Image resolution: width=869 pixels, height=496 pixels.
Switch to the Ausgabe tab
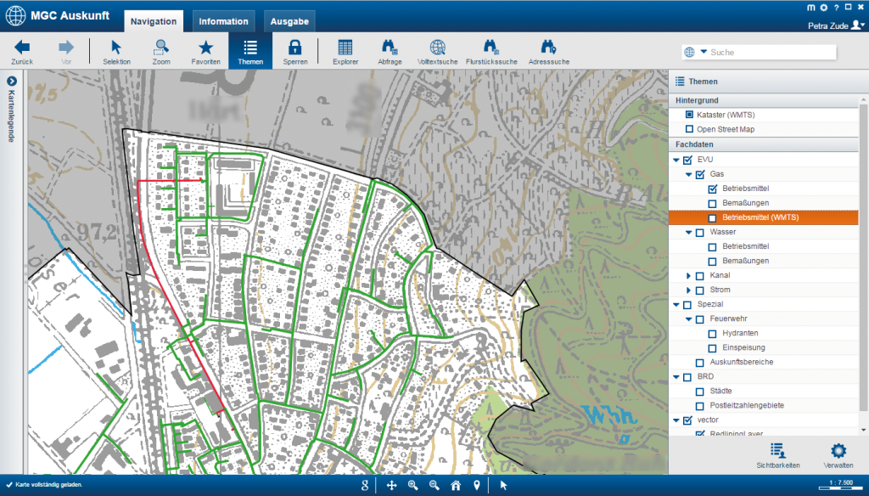(x=289, y=21)
